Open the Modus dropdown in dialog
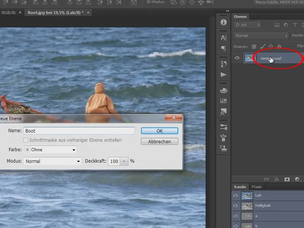The height and width of the screenshot is (228, 304). (52, 161)
